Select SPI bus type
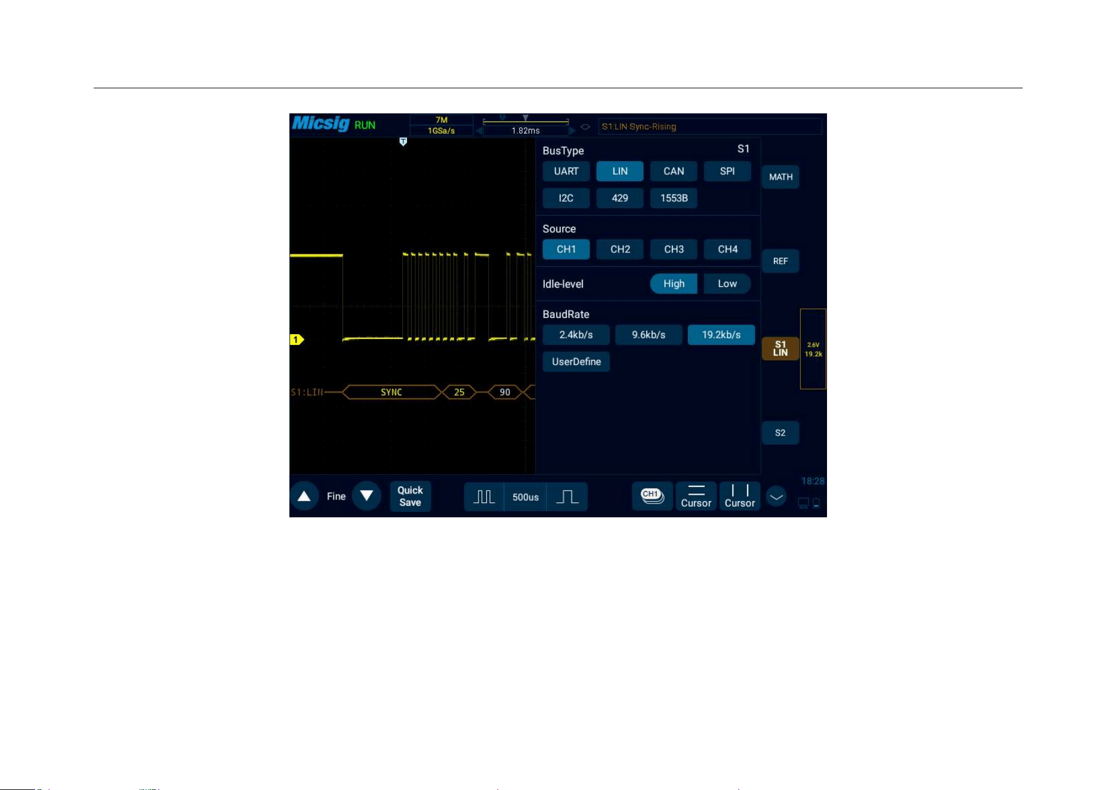1117x790 pixels. click(x=727, y=171)
